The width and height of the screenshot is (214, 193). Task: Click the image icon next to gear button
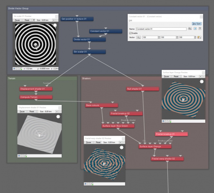pos(195,29)
